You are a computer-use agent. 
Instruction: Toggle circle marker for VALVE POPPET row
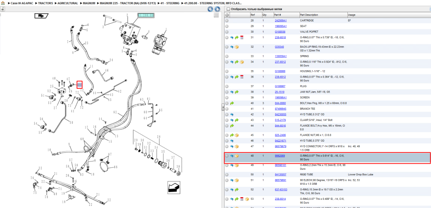click(x=227, y=32)
